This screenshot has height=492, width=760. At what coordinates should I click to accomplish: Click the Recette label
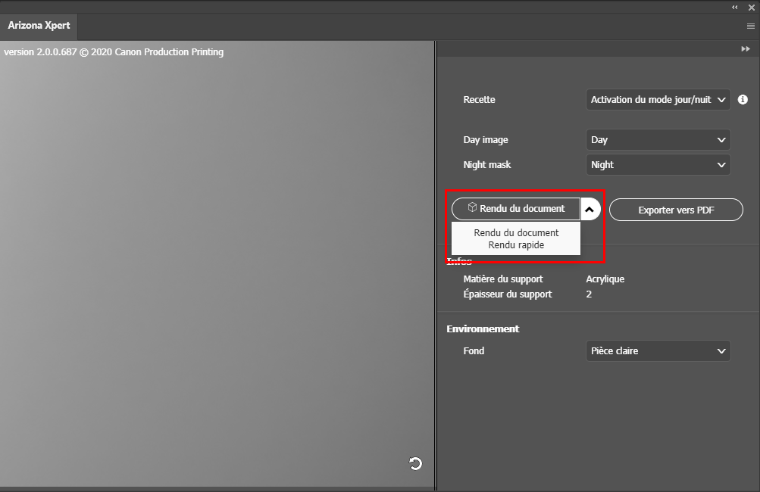pos(479,100)
